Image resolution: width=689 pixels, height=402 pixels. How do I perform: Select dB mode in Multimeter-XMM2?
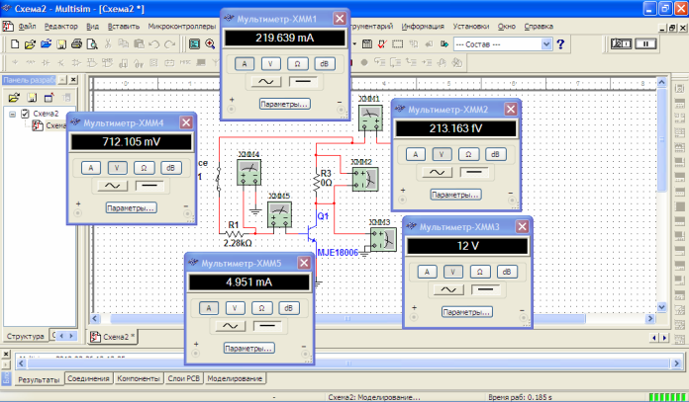495,154
